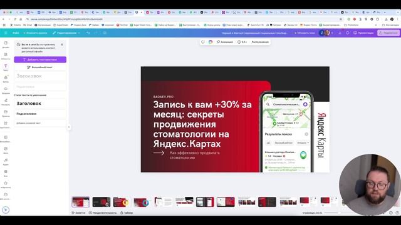
Task: Reload the browser page
Action: coord(15,19)
